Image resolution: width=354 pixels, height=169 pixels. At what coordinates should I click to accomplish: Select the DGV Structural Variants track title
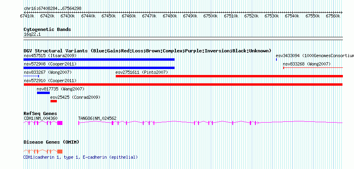click(148, 51)
